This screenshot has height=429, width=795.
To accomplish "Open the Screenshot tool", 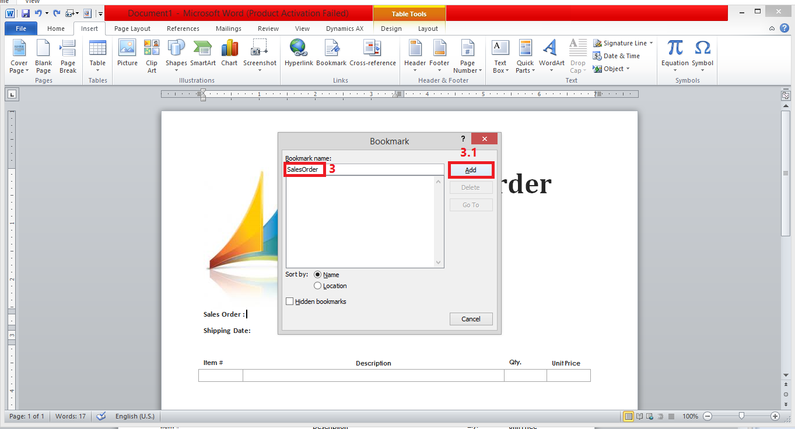I will pyautogui.click(x=260, y=56).
